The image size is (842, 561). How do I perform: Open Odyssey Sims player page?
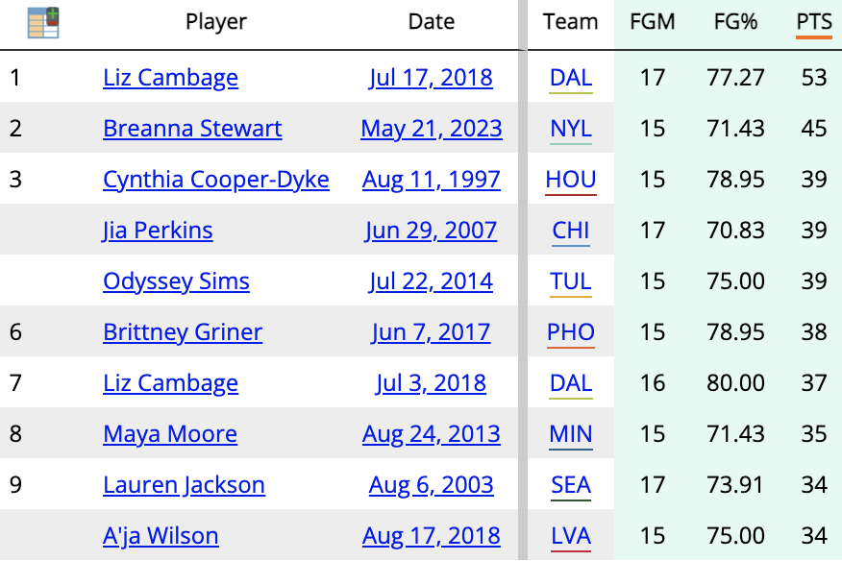[x=176, y=281]
